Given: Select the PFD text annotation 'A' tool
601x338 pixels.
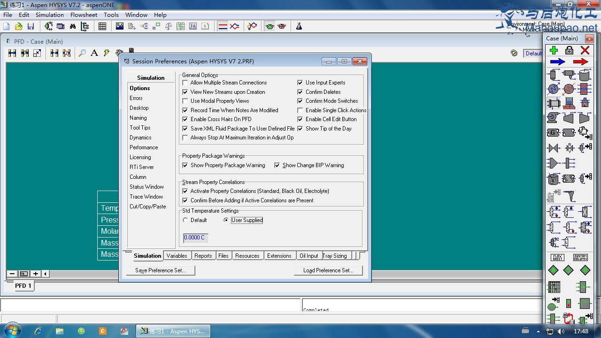Looking at the screenshot, I should (x=94, y=53).
